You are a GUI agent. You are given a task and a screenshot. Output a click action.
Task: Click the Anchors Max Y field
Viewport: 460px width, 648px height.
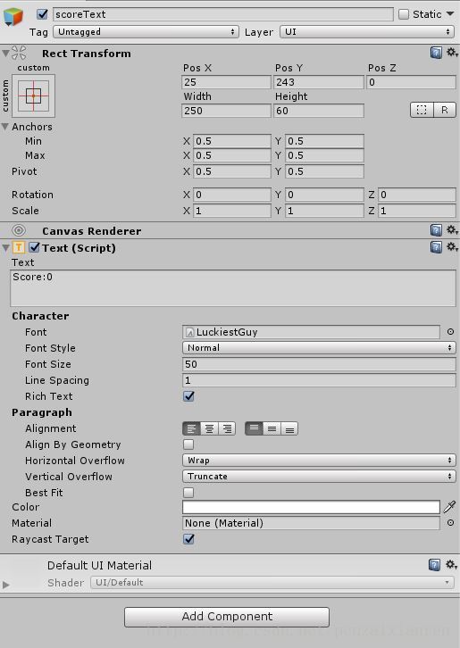(325, 155)
